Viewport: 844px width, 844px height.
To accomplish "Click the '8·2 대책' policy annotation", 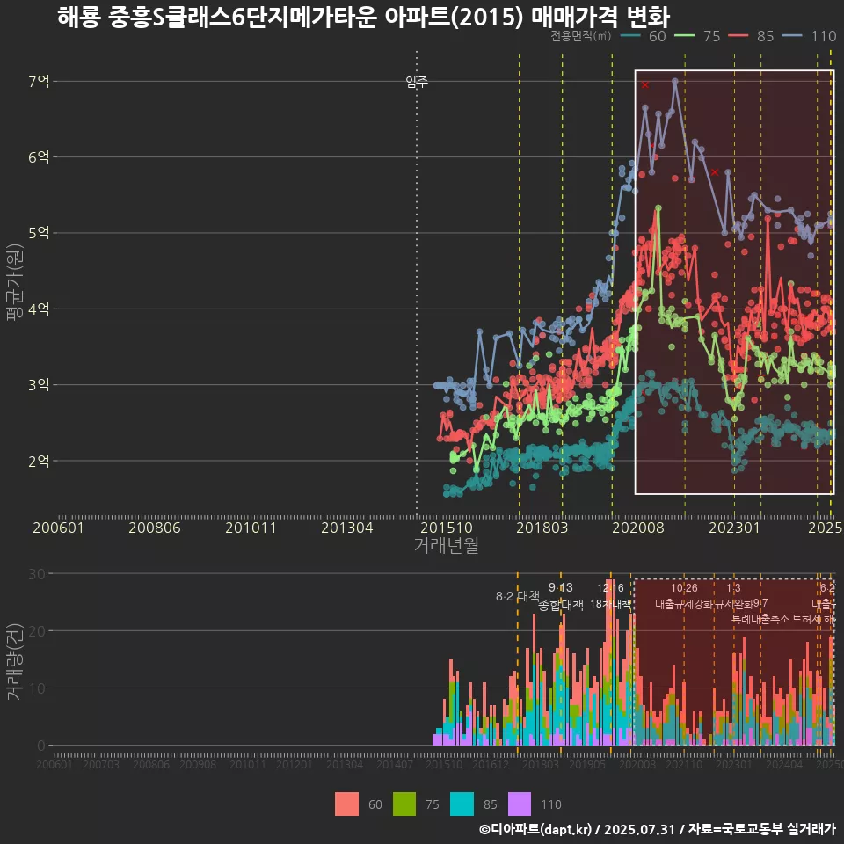I will pos(518,596).
